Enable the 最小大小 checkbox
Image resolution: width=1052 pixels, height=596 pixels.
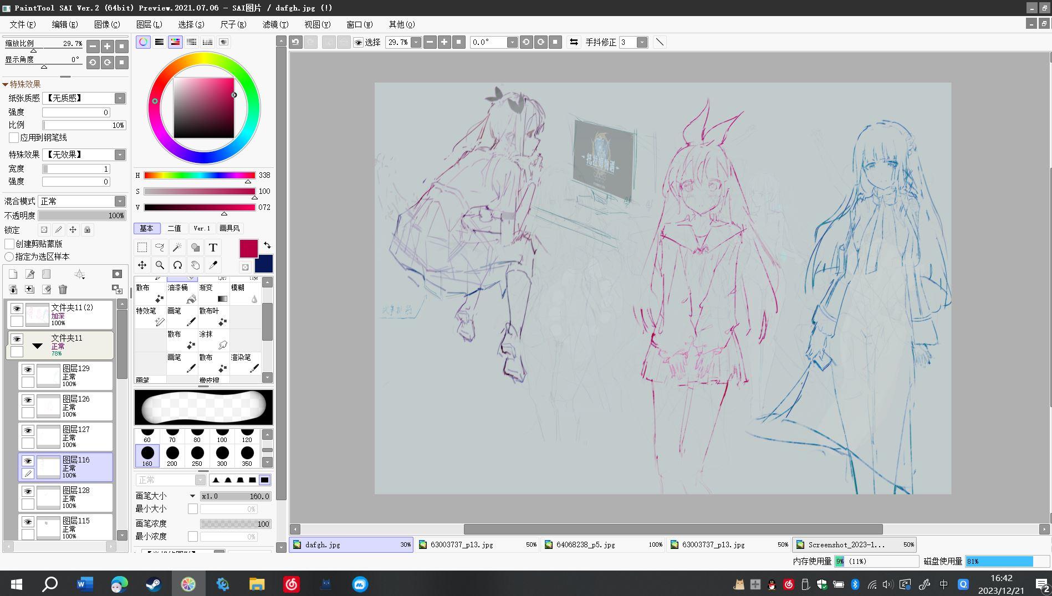[193, 508]
